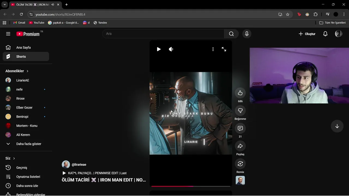
Task: Like the Short with thumbs up
Action: click(240, 93)
